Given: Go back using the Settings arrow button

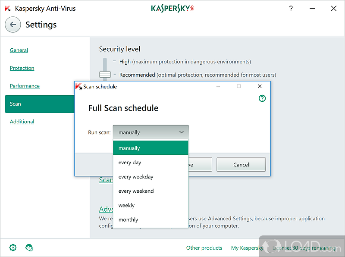Looking at the screenshot, I should (13, 25).
